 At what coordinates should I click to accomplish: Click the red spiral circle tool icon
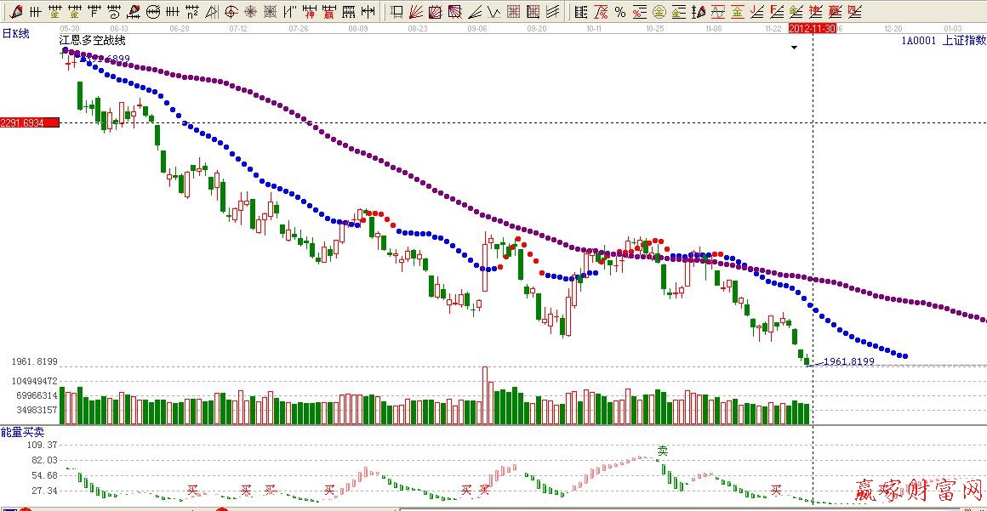(x=231, y=12)
